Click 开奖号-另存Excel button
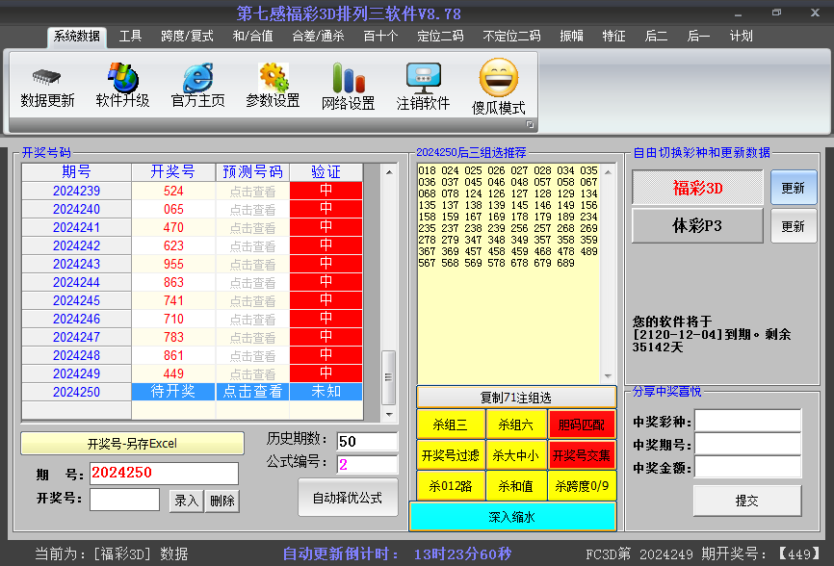 point(133,443)
